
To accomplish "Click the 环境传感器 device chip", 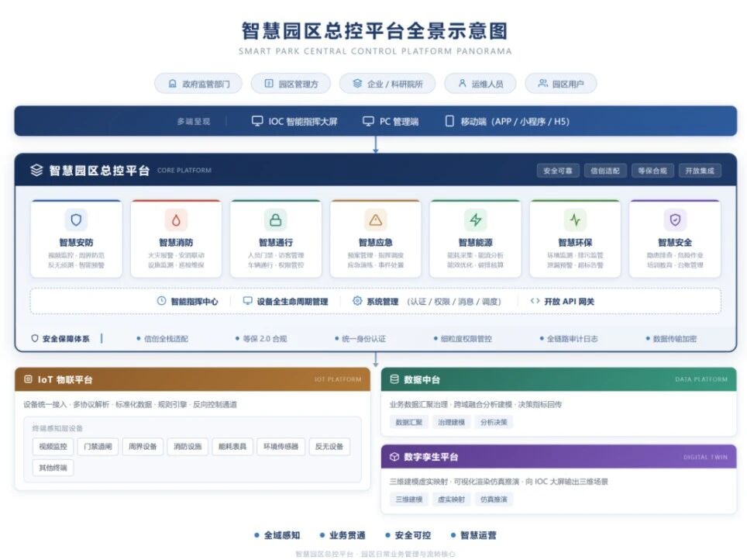I will pyautogui.click(x=281, y=447).
